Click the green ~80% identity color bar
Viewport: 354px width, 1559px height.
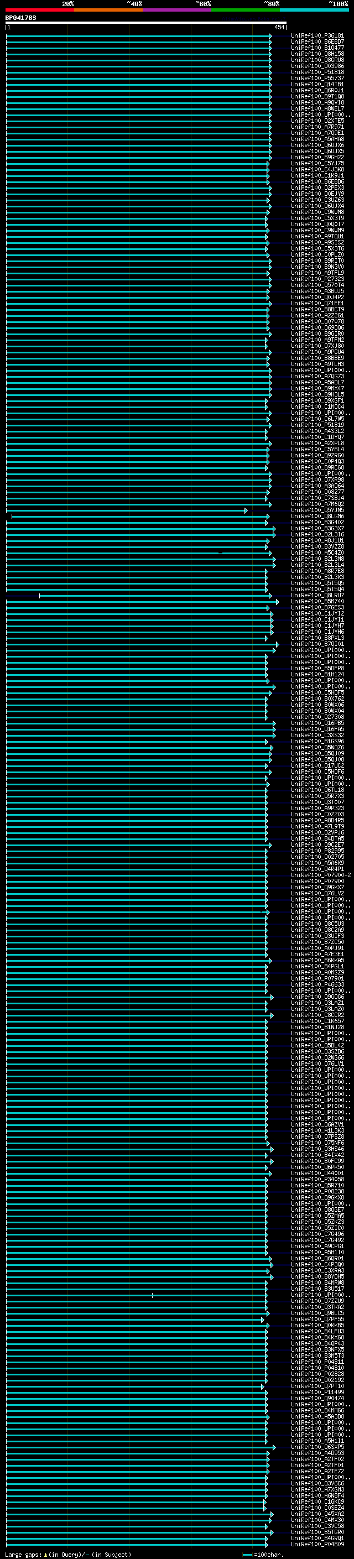coord(245,10)
